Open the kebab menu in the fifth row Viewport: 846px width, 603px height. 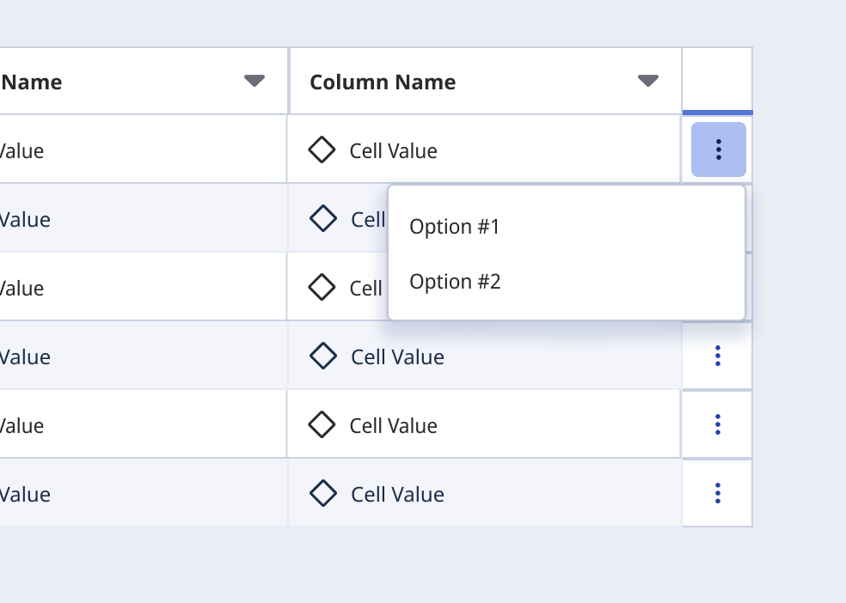(718, 424)
